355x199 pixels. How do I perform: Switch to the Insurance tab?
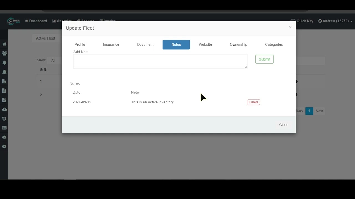click(111, 44)
